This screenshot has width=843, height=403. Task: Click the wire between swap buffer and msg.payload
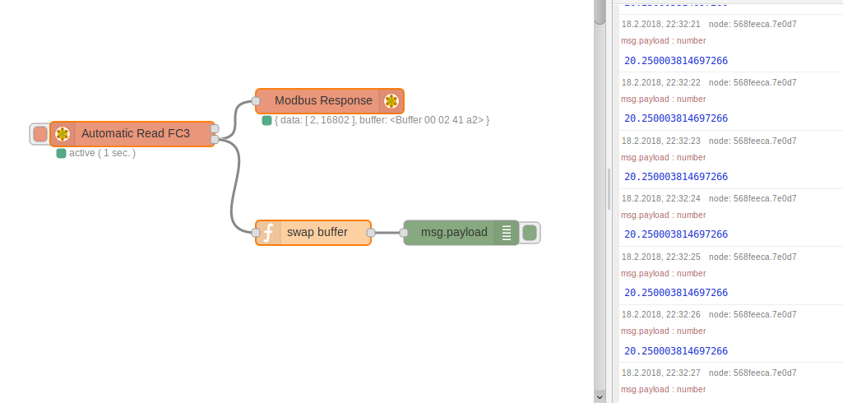(x=387, y=233)
